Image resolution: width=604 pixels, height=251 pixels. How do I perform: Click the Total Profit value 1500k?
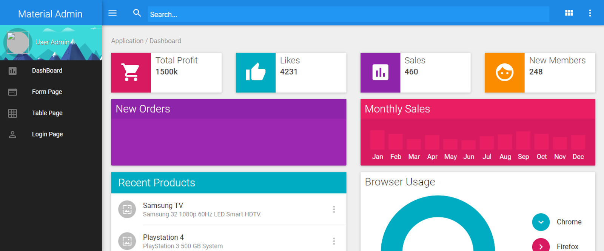tap(166, 72)
